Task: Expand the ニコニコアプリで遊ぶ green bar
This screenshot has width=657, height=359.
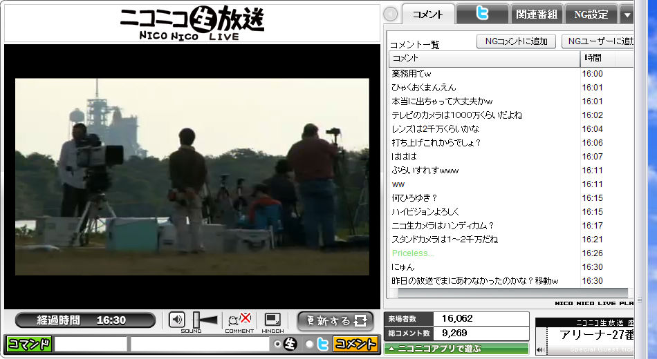Action: (456, 349)
